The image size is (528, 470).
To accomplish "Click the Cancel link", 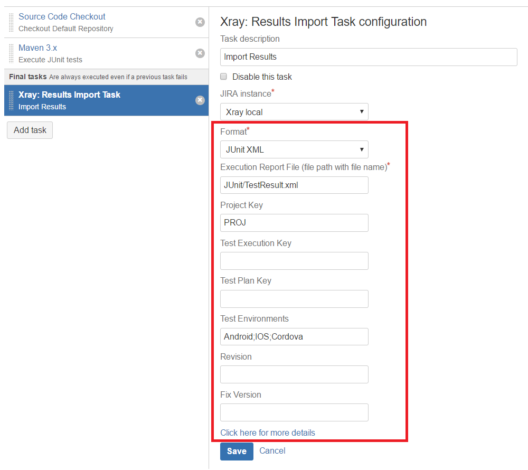I will tap(272, 451).
